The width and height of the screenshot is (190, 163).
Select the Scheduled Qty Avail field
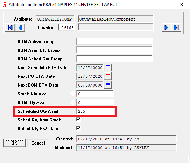pyautogui.click(x=95, y=111)
